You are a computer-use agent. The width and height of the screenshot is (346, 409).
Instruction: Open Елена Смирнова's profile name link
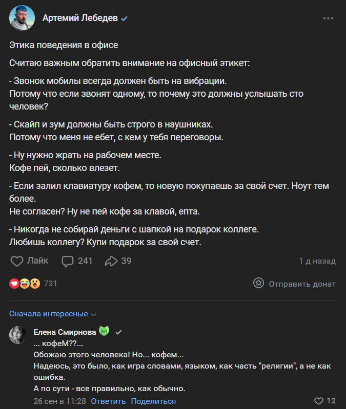tap(61, 332)
